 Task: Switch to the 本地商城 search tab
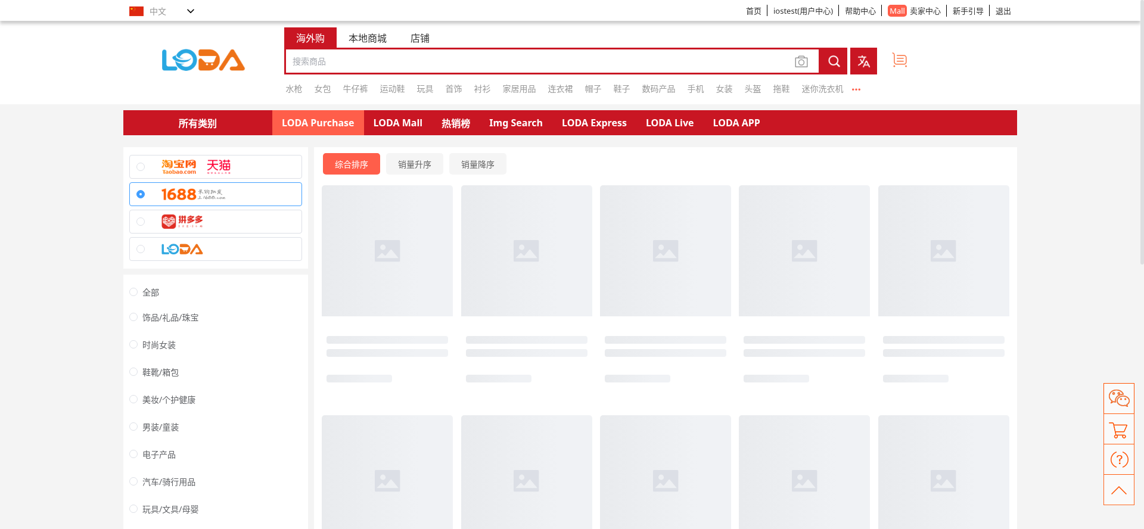pos(367,38)
